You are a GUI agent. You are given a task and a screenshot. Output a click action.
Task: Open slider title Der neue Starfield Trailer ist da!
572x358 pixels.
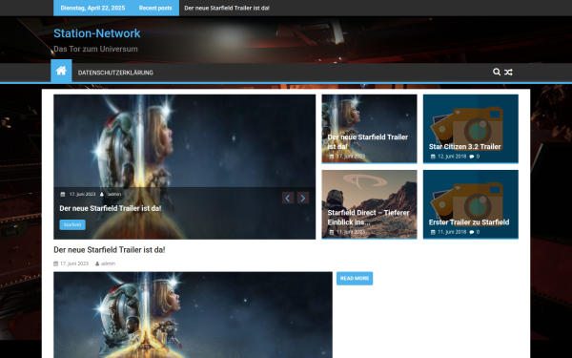(111, 208)
